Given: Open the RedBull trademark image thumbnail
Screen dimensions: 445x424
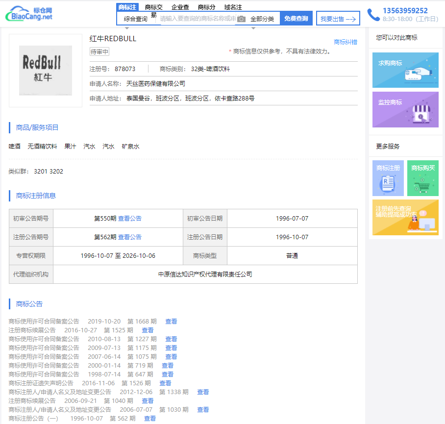Looking at the screenshot, I should tap(46, 71).
